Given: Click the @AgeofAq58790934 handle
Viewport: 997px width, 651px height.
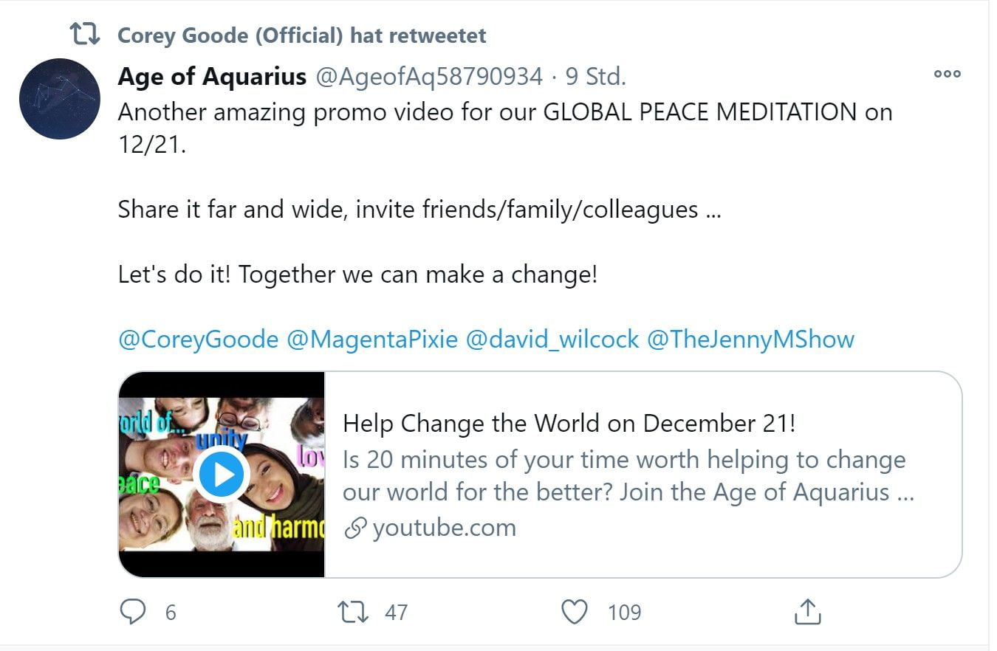Looking at the screenshot, I should [x=429, y=76].
